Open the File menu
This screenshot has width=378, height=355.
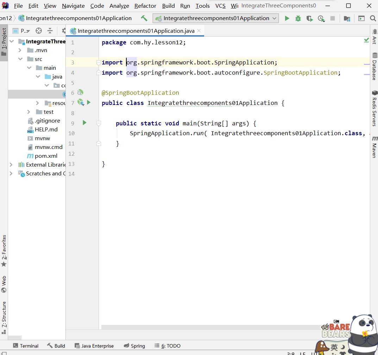pos(18,6)
